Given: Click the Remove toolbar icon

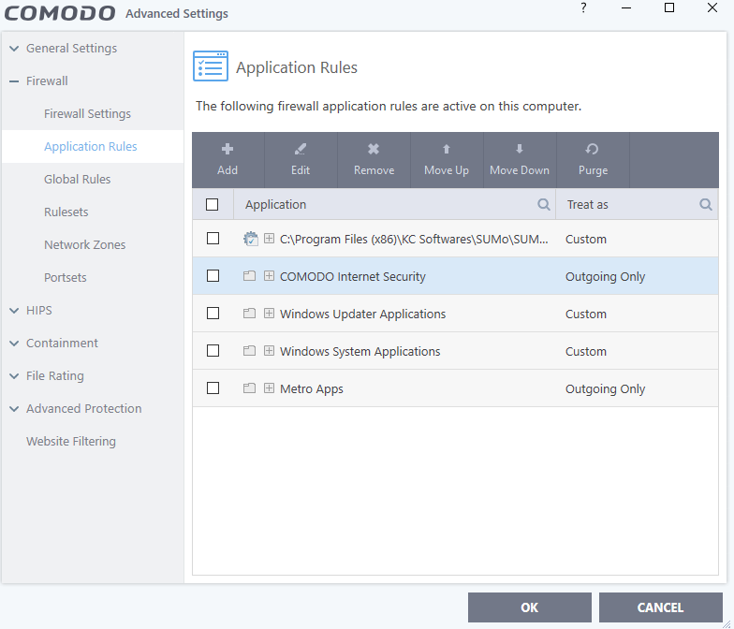Looking at the screenshot, I should (374, 149).
